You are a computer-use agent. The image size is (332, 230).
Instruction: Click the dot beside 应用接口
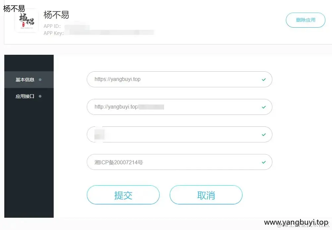coord(40,96)
